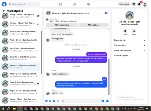Viewport: 151px width, 111px height.
Task: Click the chat messages scrollbar
Action: pyautogui.click(x=109, y=77)
